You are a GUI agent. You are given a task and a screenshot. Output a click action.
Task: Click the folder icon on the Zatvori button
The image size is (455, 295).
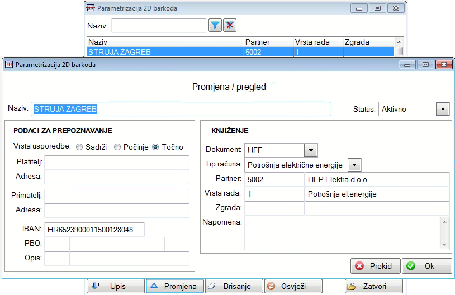pyautogui.click(x=352, y=287)
